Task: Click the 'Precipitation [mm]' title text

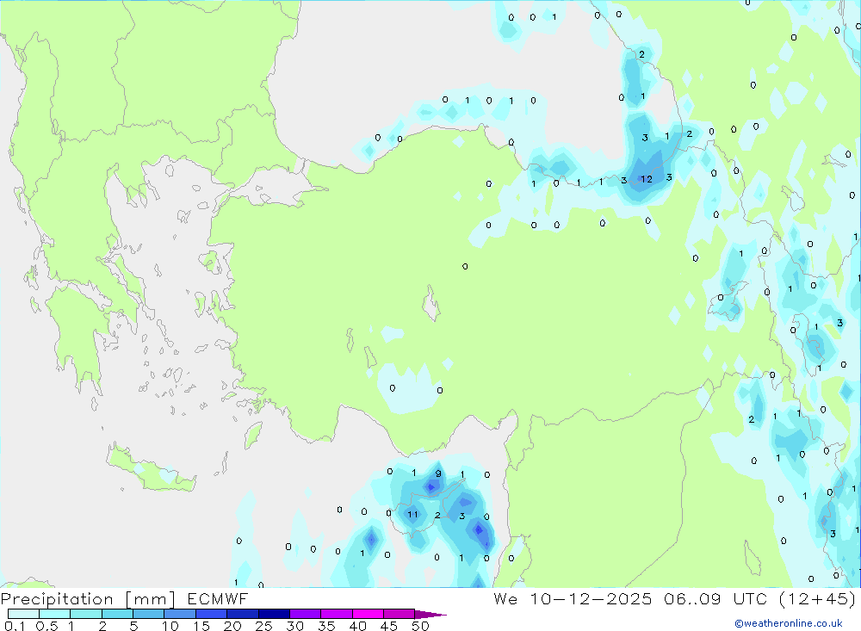Action: click(88, 599)
